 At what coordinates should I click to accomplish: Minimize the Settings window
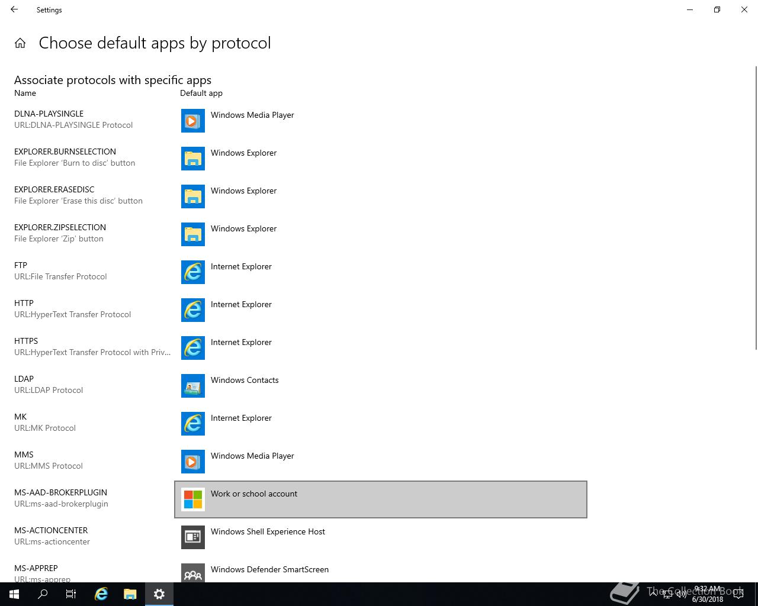pos(690,9)
